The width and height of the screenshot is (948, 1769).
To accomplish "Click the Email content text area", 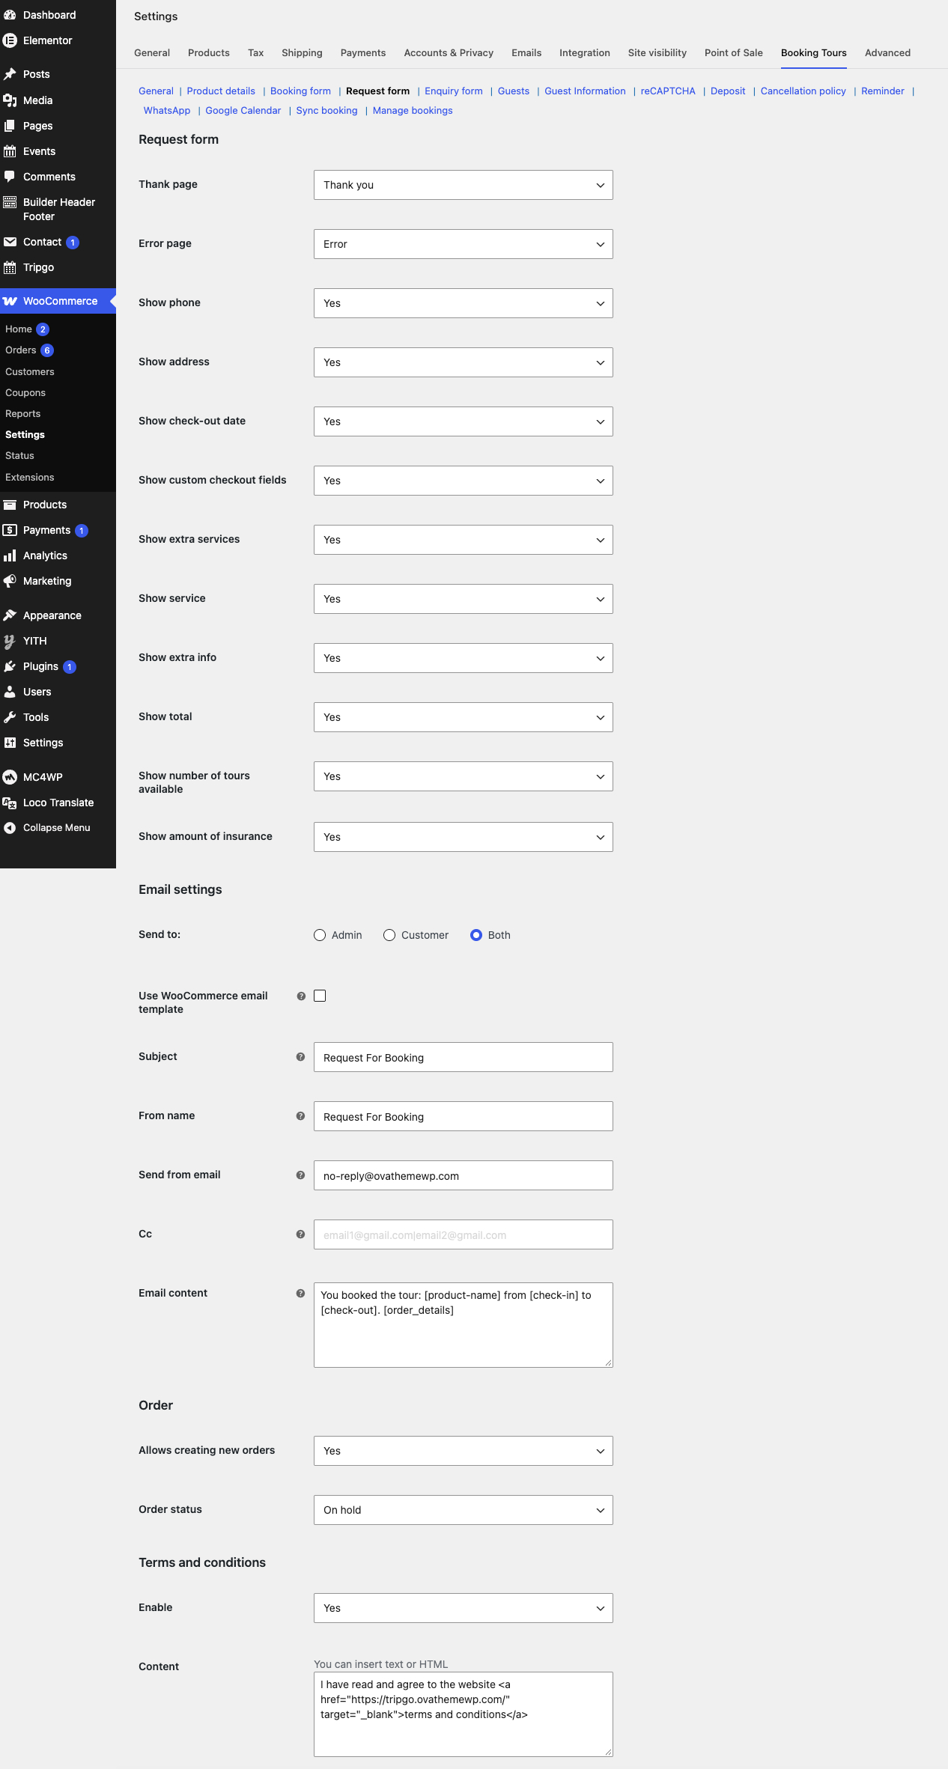I will point(464,1325).
